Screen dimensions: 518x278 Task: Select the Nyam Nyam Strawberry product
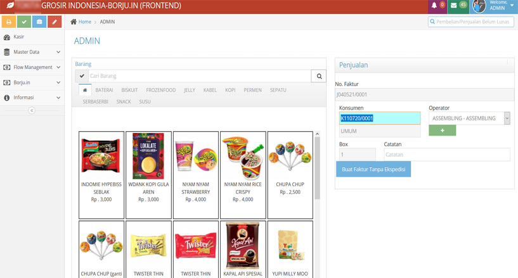click(x=196, y=175)
